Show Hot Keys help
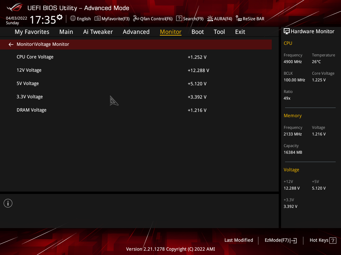This screenshot has width=341, height=255. point(323,240)
